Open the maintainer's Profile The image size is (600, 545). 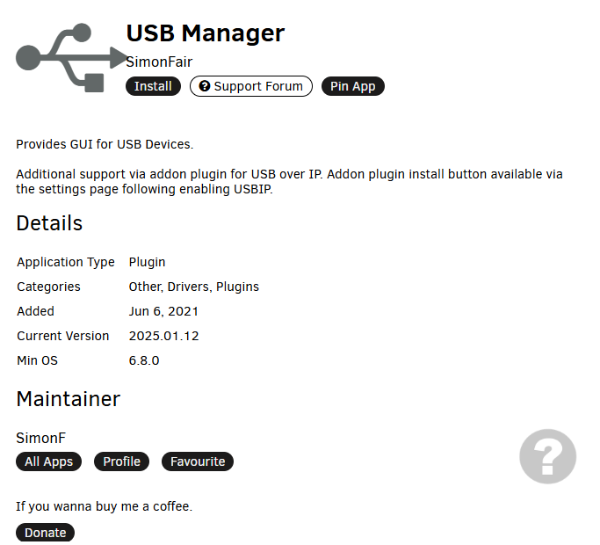122,461
